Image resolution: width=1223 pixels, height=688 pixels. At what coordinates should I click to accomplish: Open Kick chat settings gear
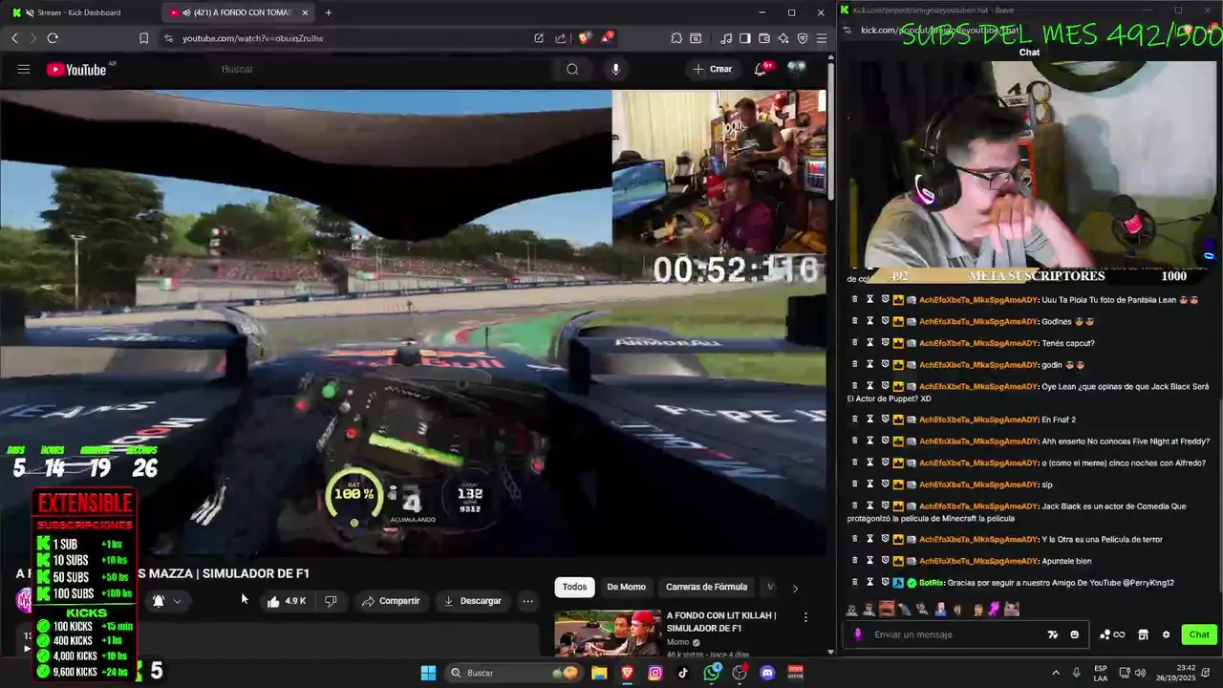click(x=1166, y=634)
